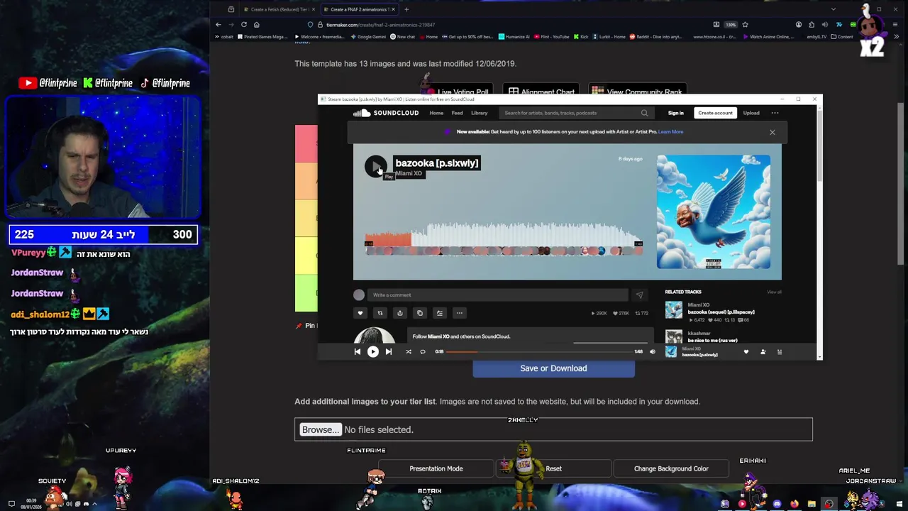Open the Reddit bookmark
This screenshot has width=908, height=511.
[x=656, y=37]
